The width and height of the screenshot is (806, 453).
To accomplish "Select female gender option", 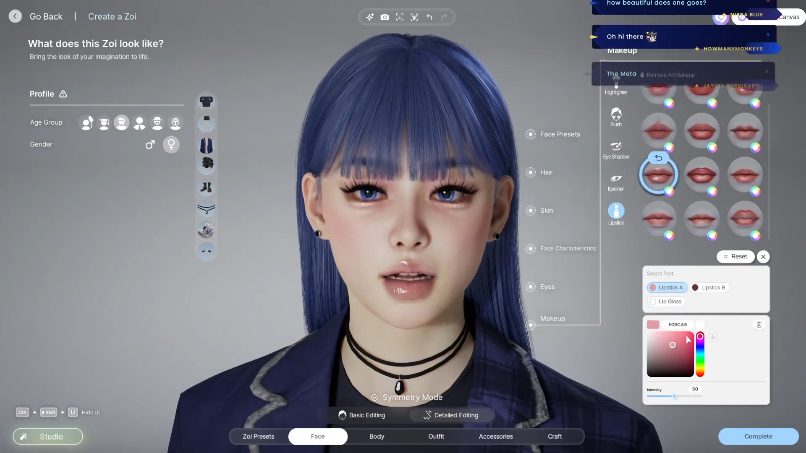I will (x=171, y=145).
